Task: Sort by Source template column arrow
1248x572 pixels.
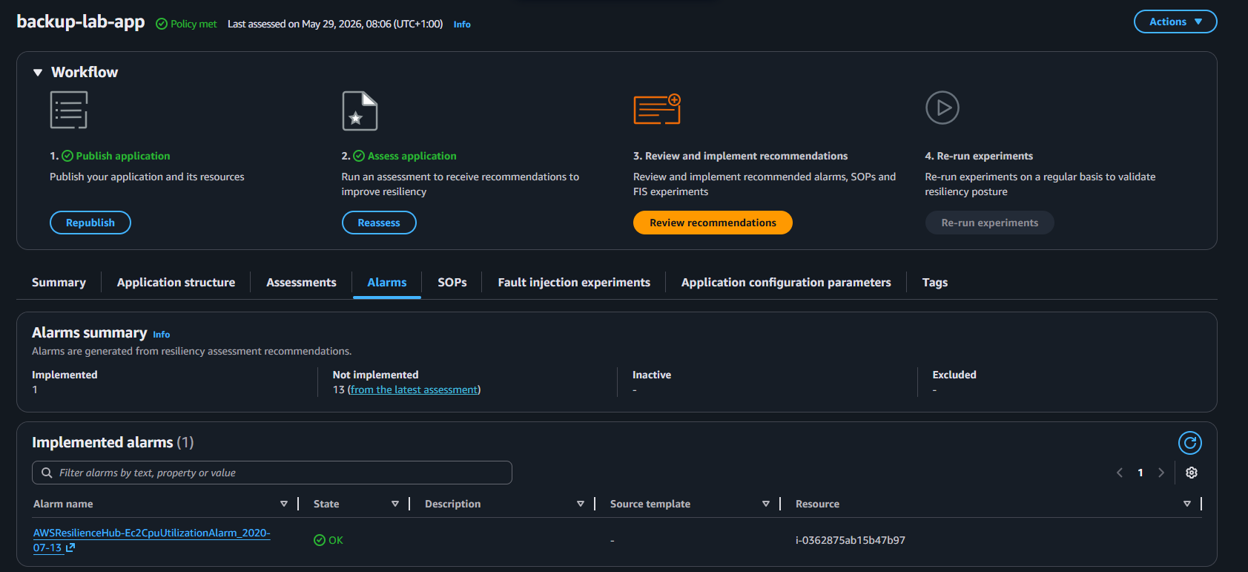Action: point(766,504)
